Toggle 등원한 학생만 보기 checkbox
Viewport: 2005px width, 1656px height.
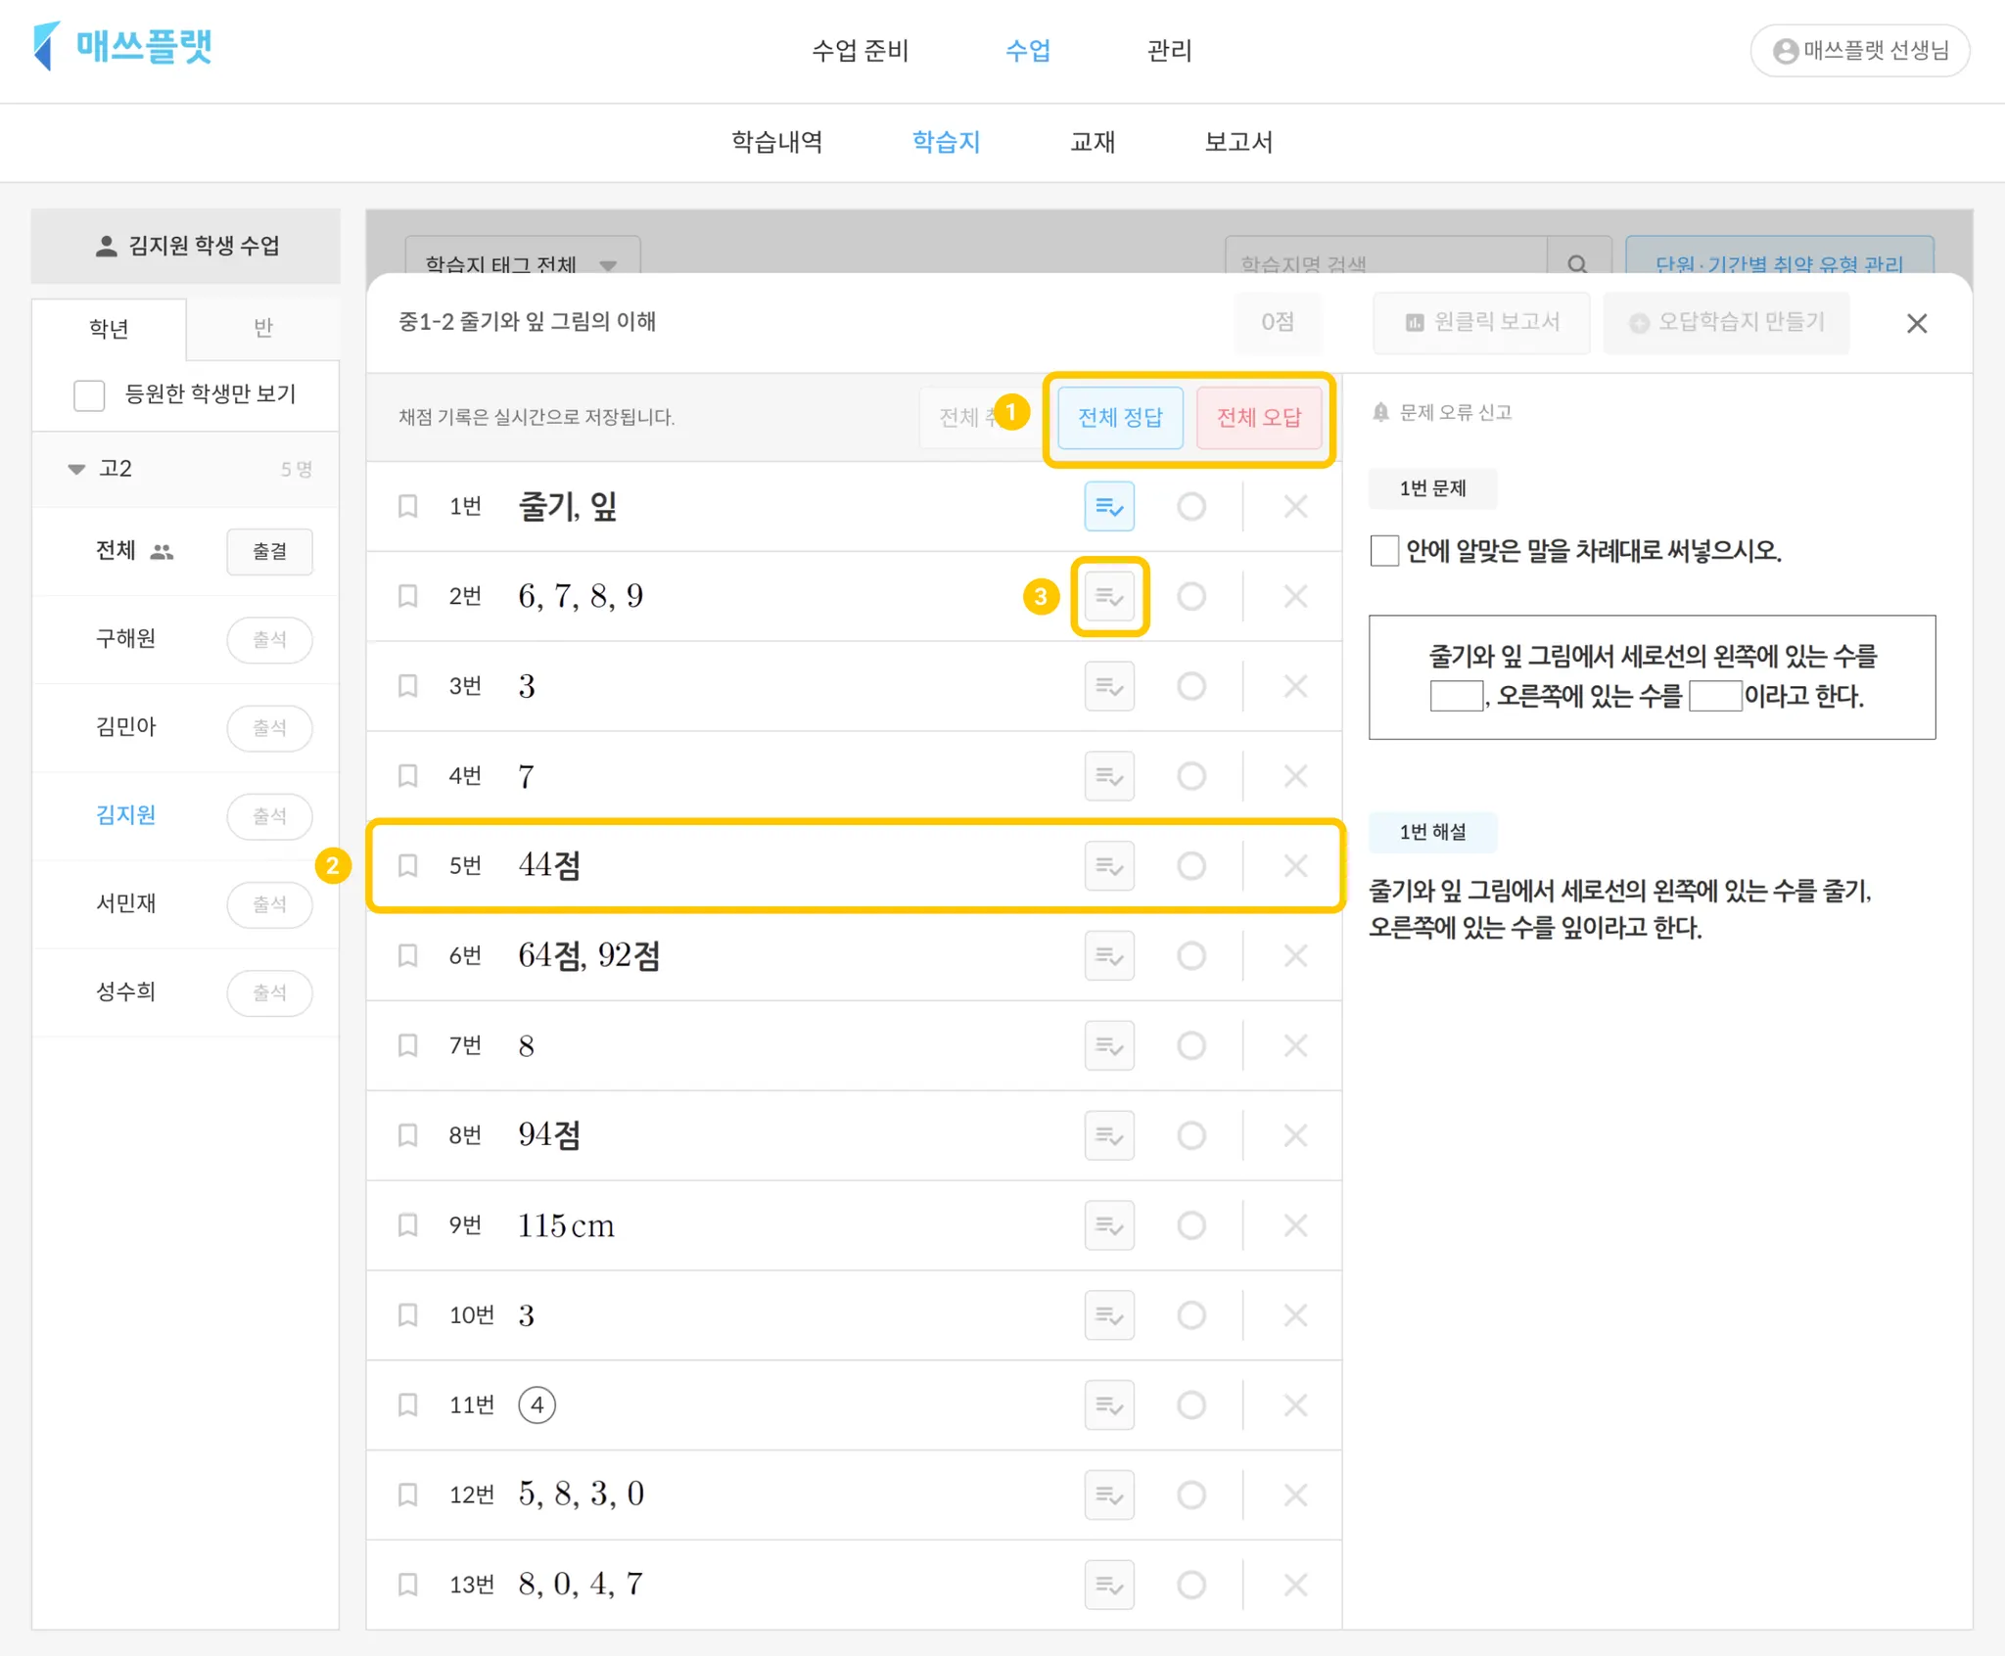(x=89, y=395)
